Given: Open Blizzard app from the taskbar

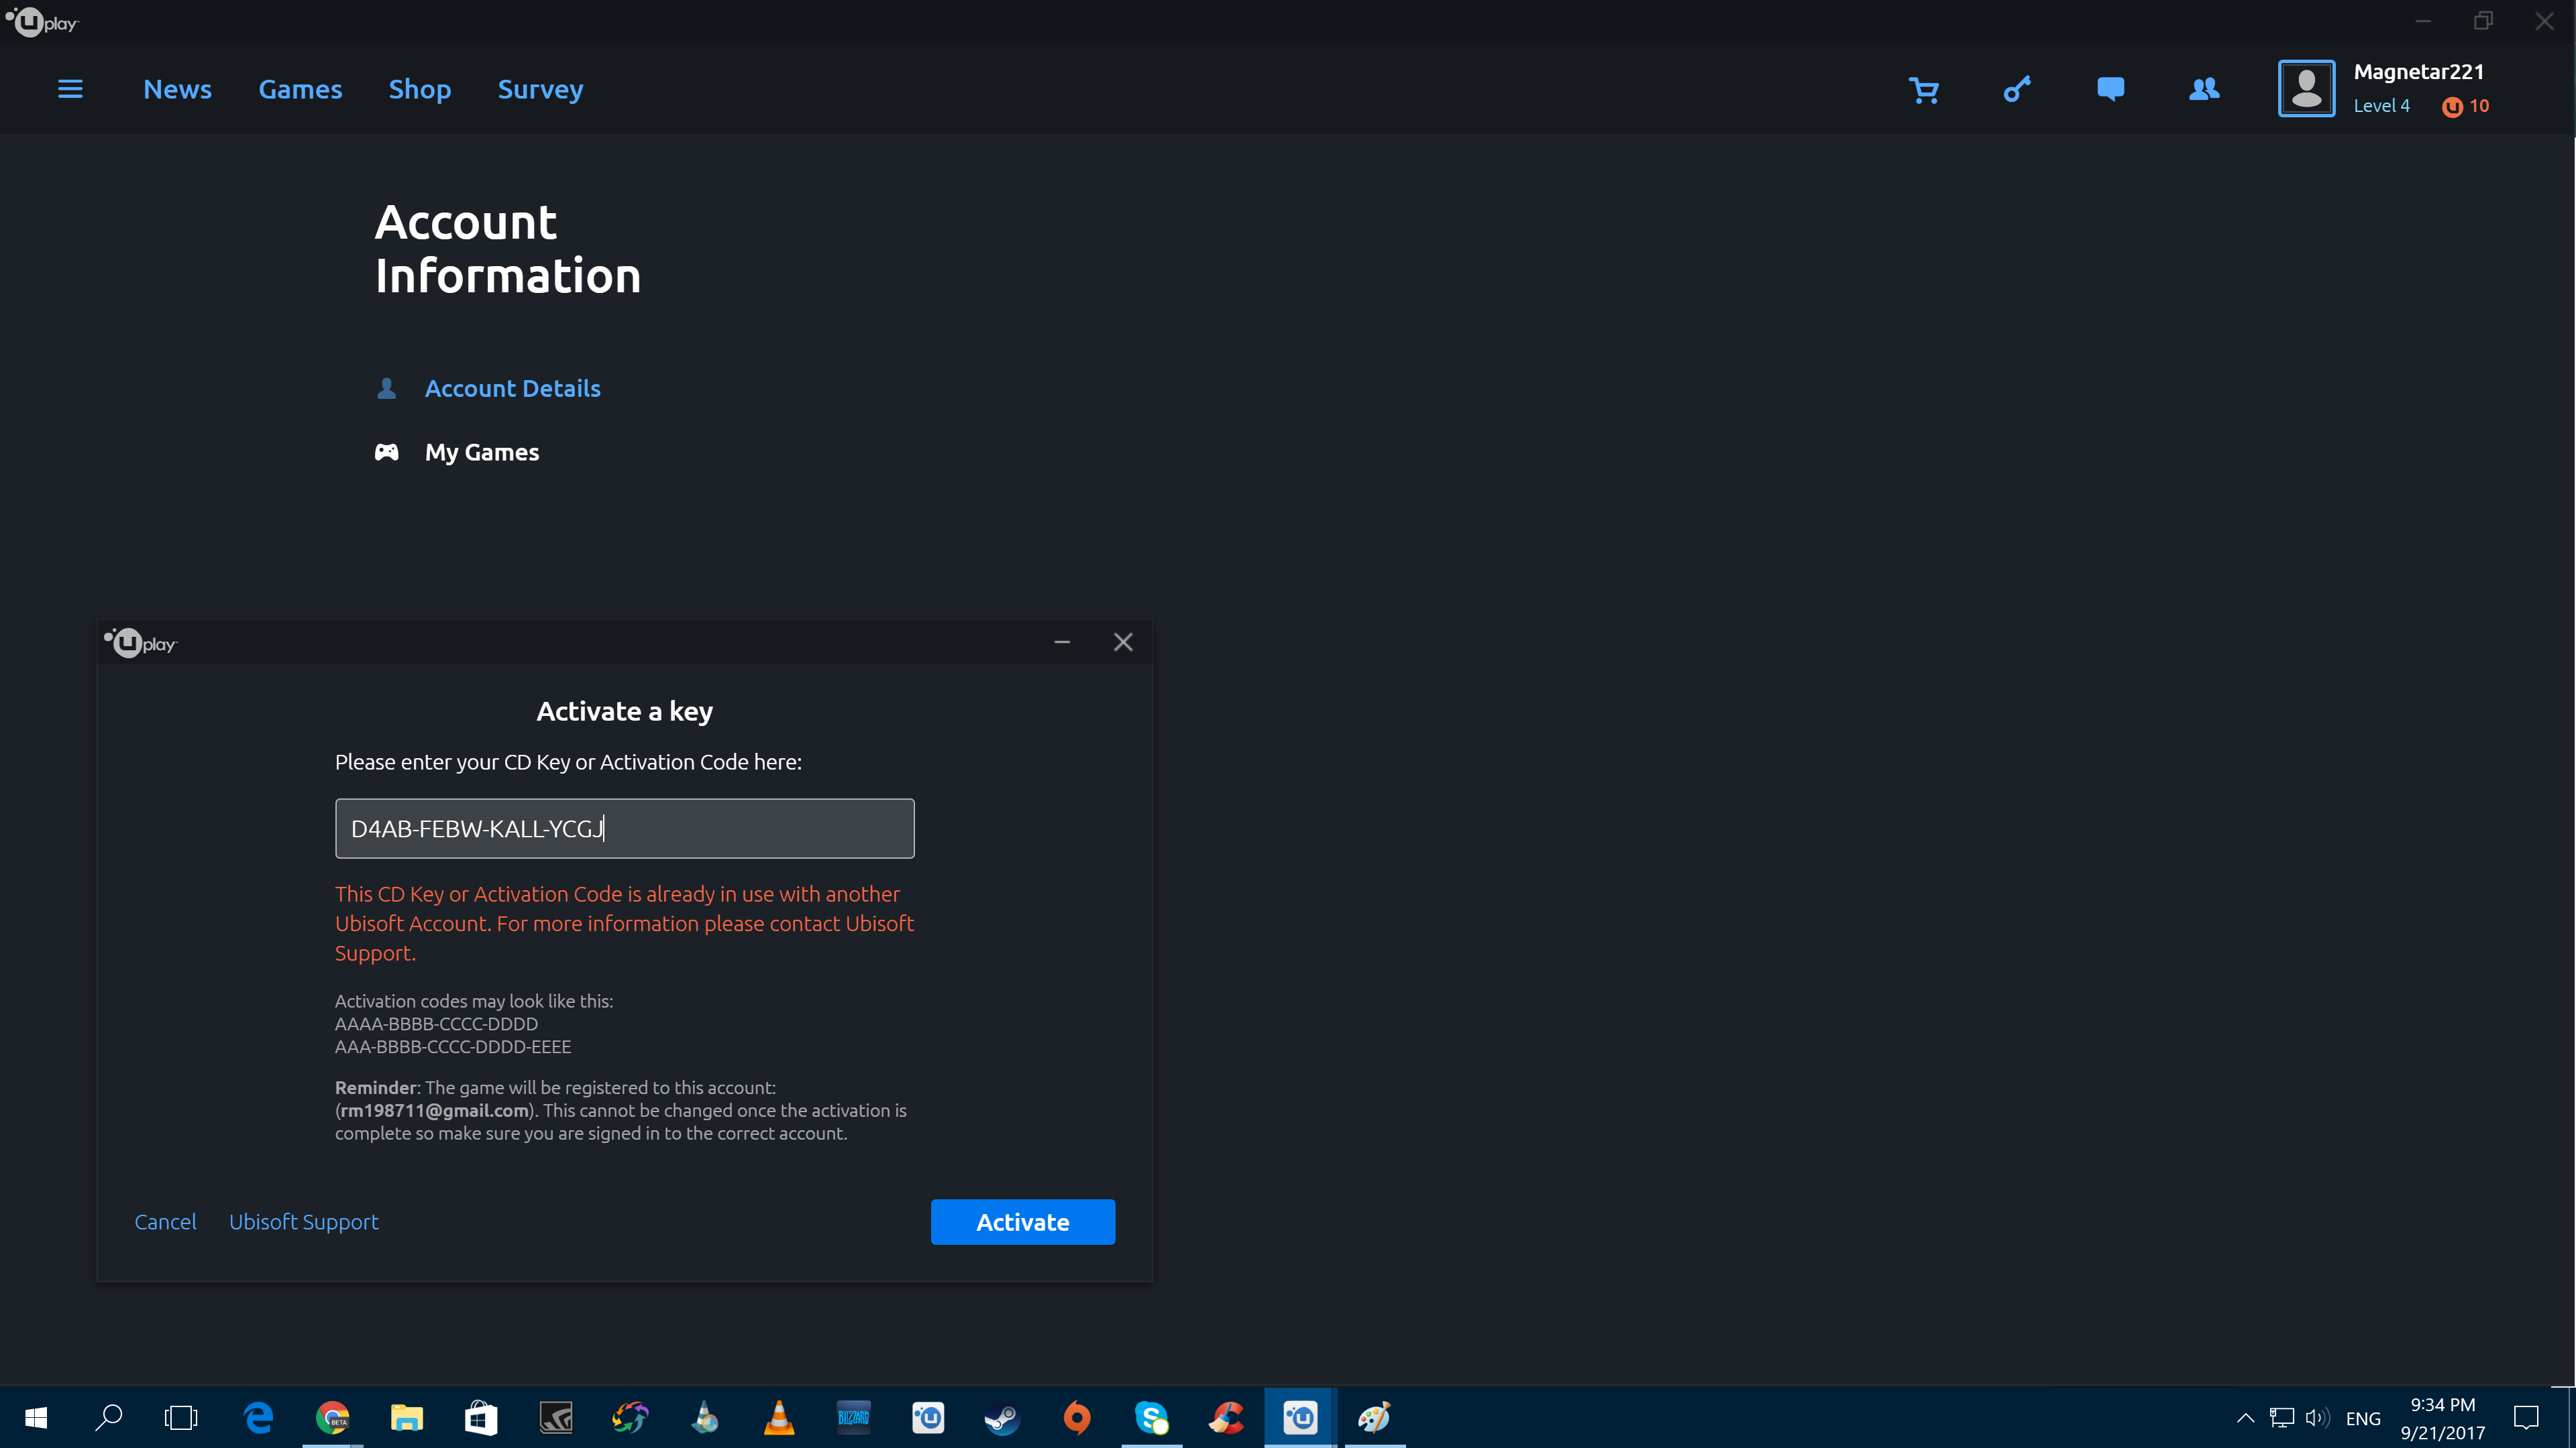Looking at the screenshot, I should tap(853, 1417).
